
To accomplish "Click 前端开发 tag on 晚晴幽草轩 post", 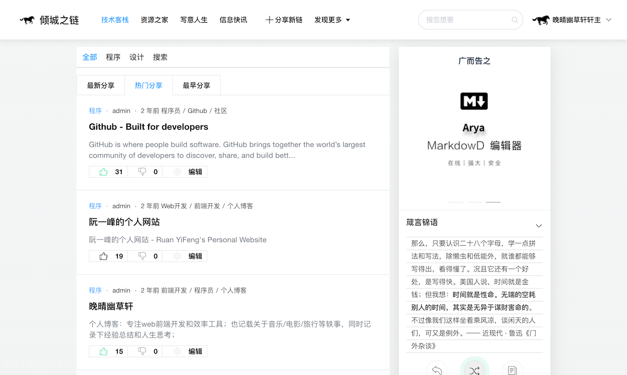I will [174, 291].
